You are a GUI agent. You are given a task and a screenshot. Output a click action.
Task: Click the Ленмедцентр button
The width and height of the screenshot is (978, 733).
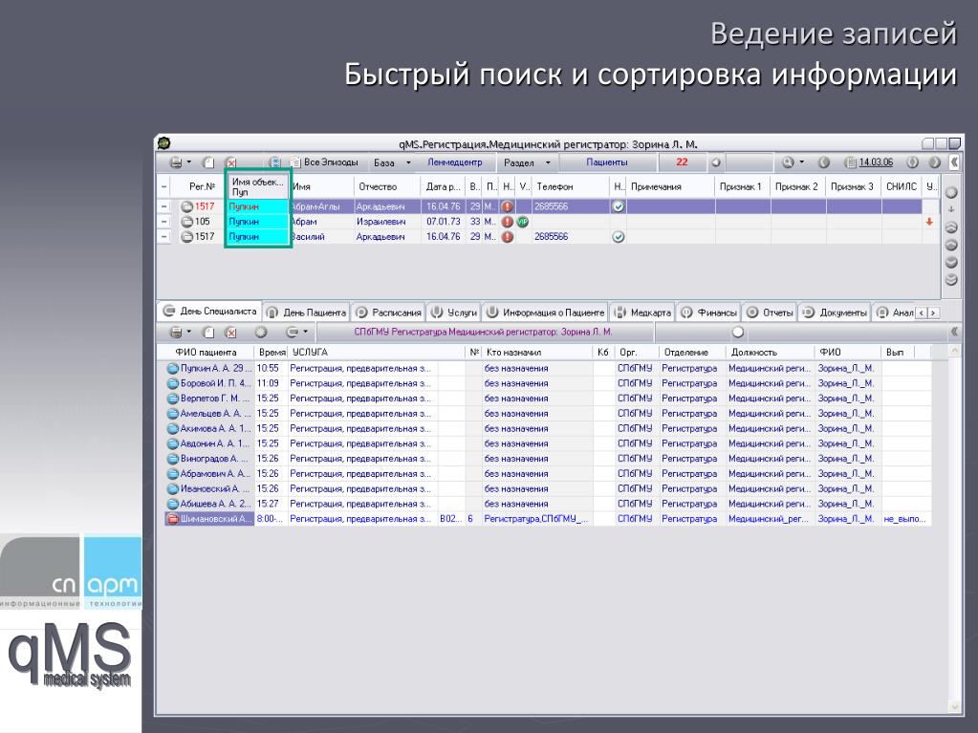pos(455,162)
